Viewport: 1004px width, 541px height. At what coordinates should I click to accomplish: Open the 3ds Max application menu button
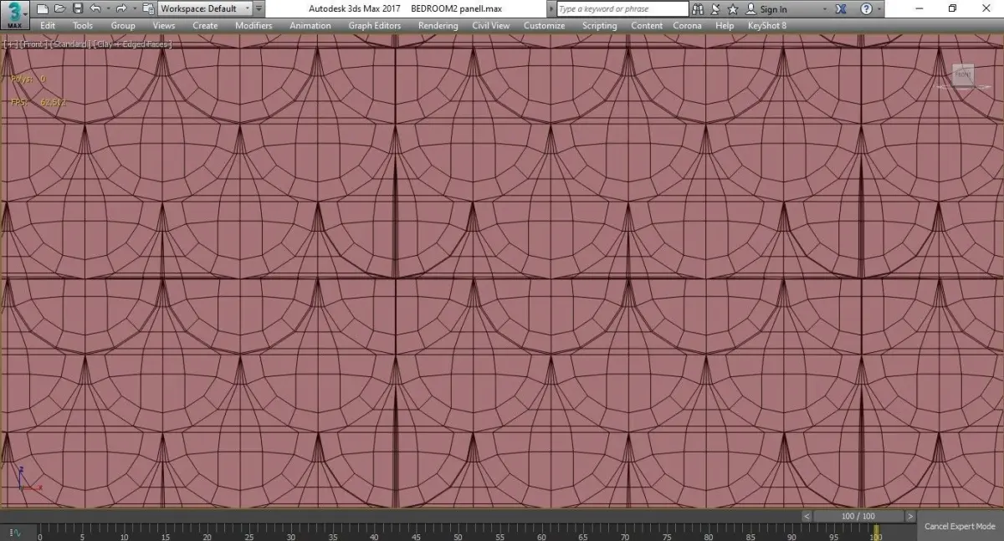pos(15,15)
